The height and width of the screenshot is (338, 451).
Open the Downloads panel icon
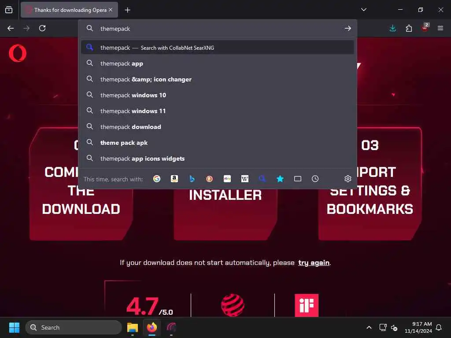(x=392, y=28)
